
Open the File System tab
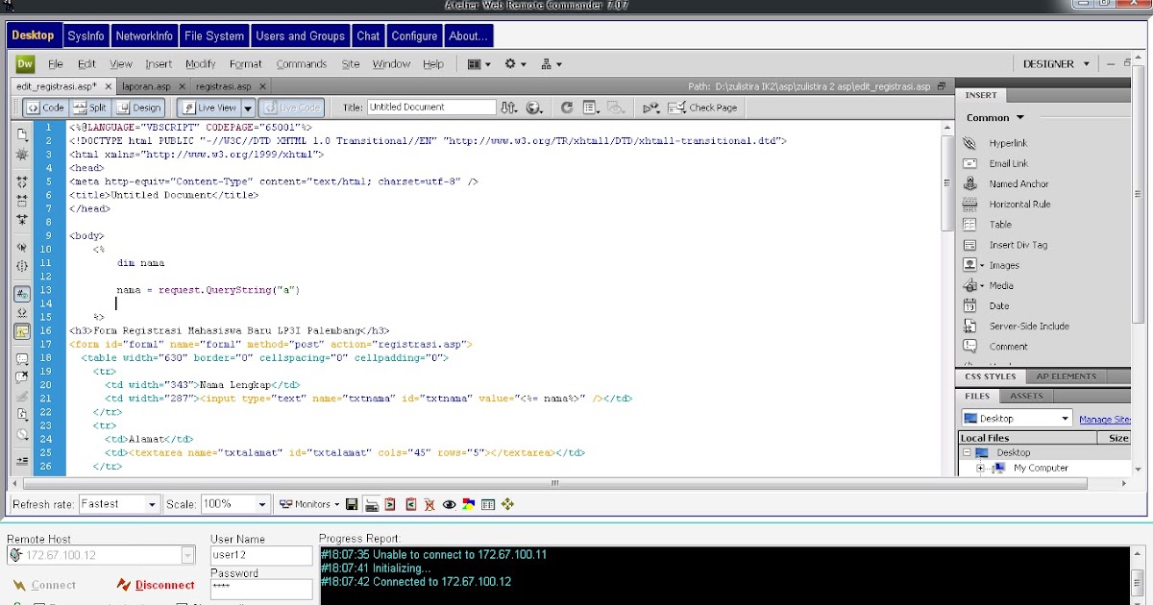click(214, 36)
